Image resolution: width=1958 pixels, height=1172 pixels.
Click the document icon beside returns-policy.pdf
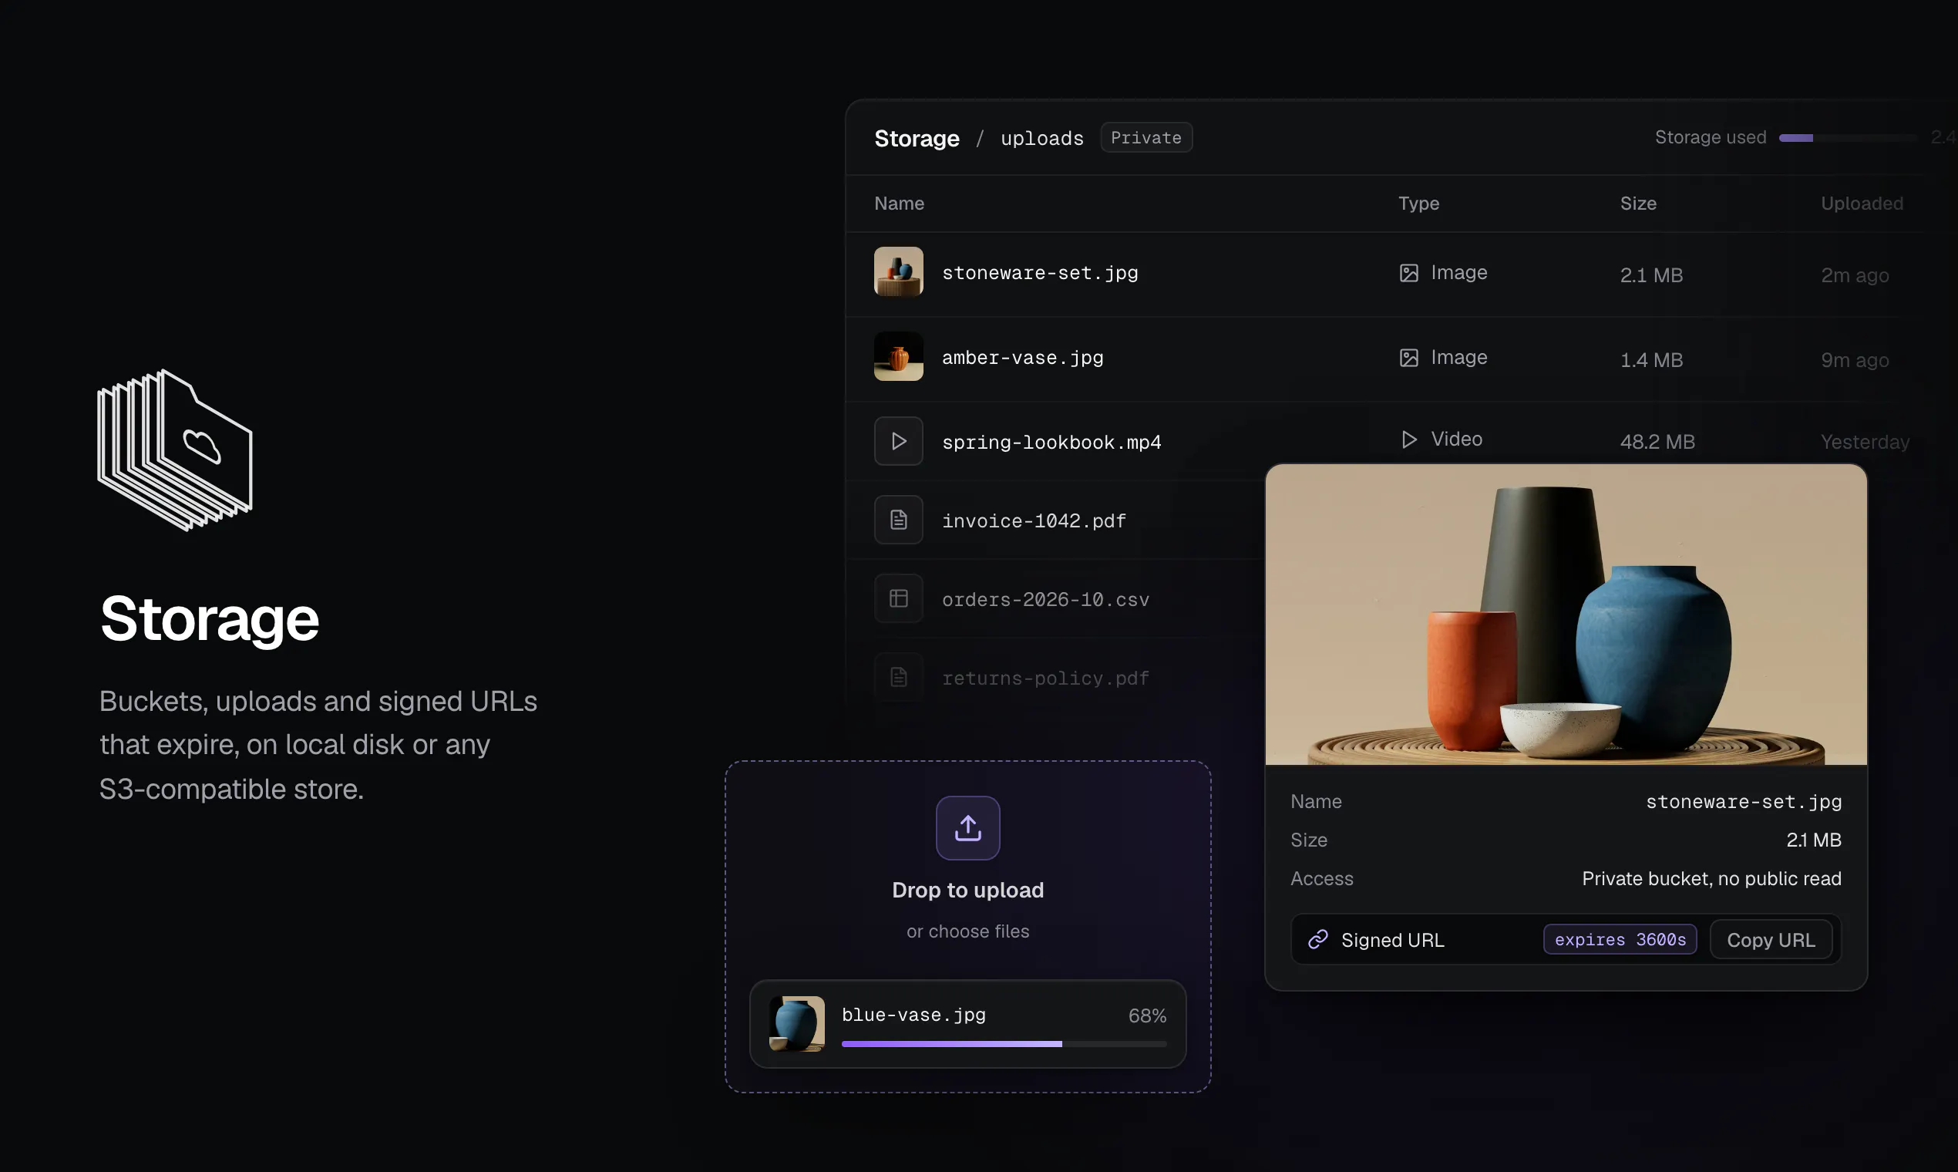click(x=899, y=677)
